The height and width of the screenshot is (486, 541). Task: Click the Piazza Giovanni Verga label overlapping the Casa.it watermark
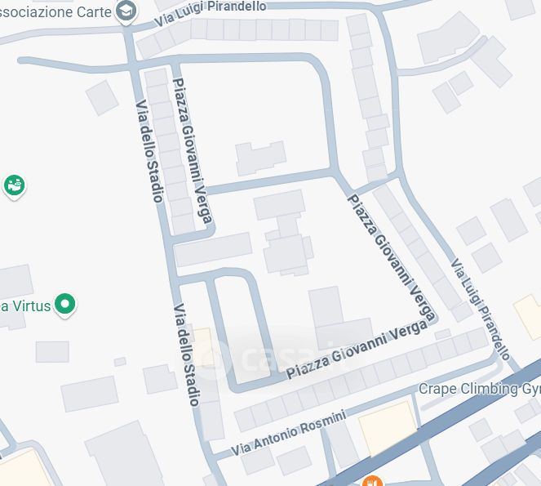357,349
